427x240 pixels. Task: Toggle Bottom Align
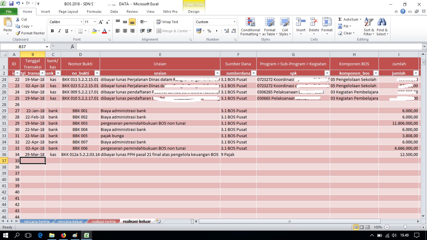click(x=132, y=22)
